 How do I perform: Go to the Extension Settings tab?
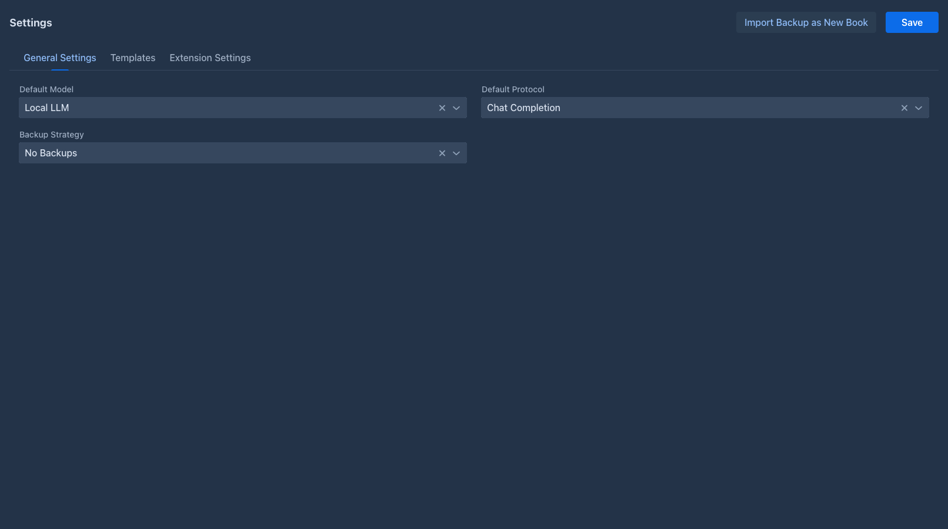click(x=210, y=58)
